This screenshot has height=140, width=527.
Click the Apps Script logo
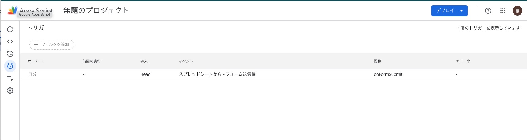tap(12, 11)
